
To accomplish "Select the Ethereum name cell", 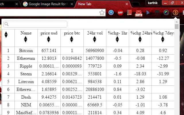I will [26, 58].
